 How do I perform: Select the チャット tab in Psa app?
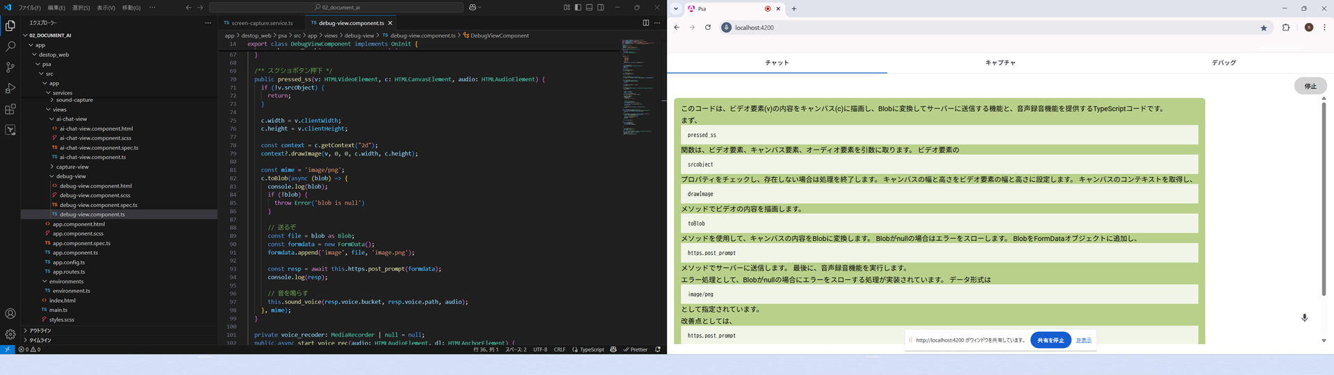pos(777,62)
